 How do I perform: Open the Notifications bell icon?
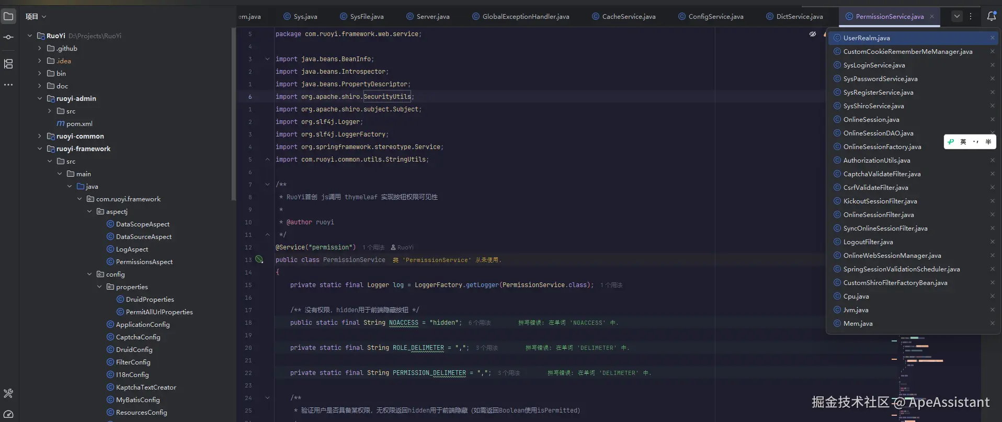[x=991, y=16]
